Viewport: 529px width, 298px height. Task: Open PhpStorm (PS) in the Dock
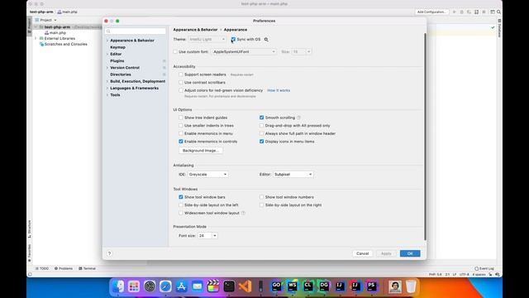click(x=371, y=286)
